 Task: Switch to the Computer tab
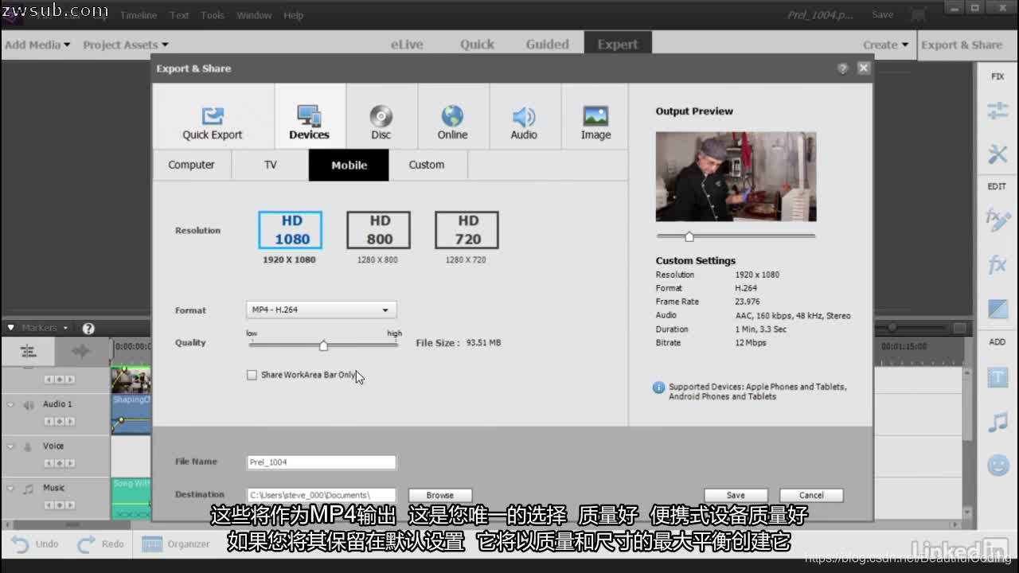(x=191, y=165)
